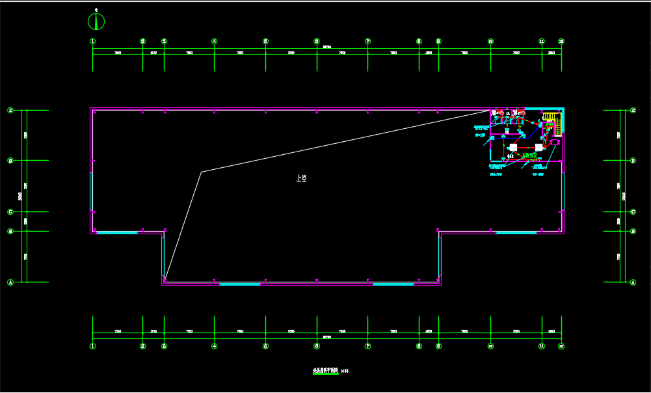This screenshot has height=393, width=651.
Task: Select the drawing title text under the plan
Action: click(325, 371)
